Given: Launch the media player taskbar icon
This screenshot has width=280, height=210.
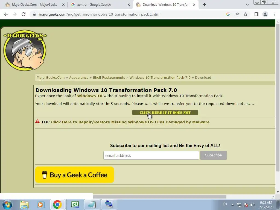Looking at the screenshot, I should (40, 205).
